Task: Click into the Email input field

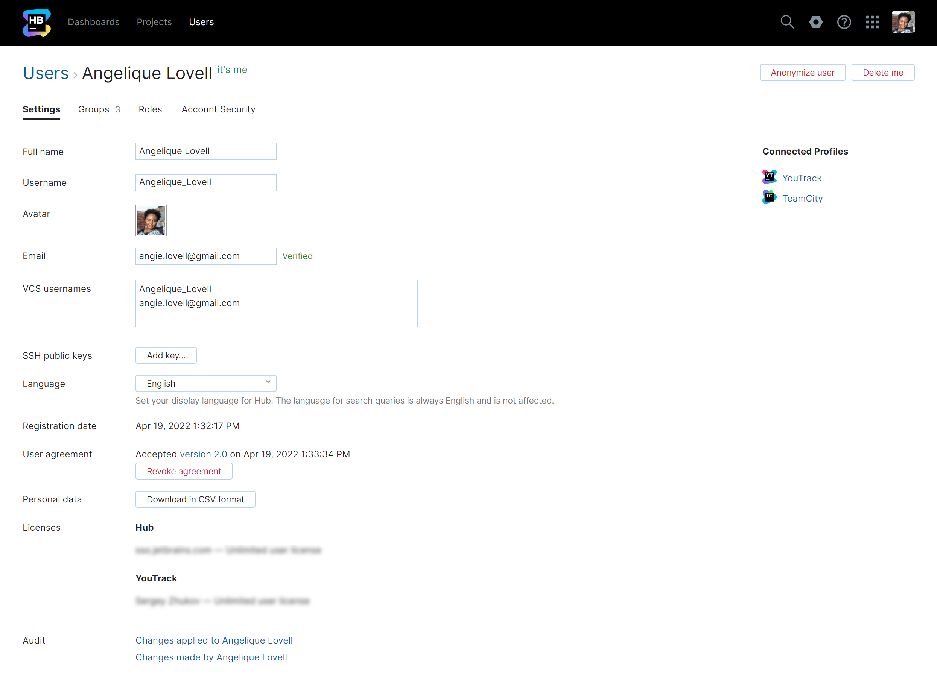Action: pyautogui.click(x=206, y=256)
